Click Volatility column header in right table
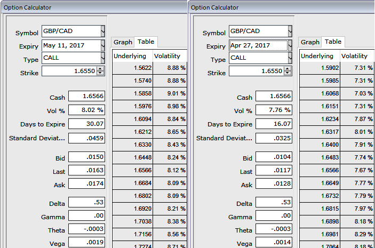 357,56
